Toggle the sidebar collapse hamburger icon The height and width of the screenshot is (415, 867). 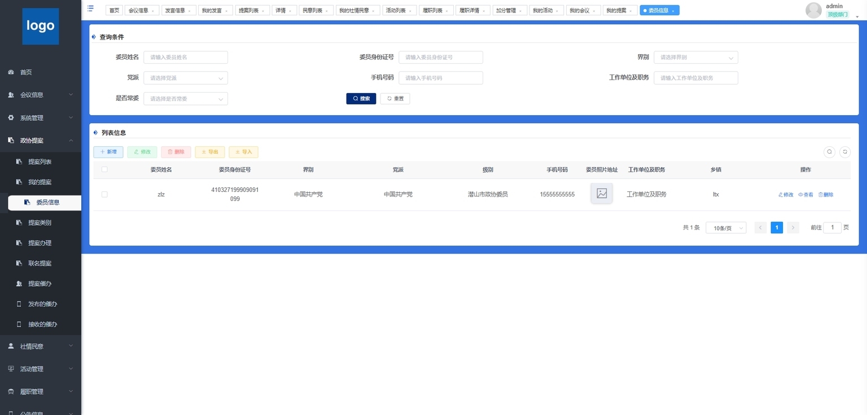click(90, 8)
